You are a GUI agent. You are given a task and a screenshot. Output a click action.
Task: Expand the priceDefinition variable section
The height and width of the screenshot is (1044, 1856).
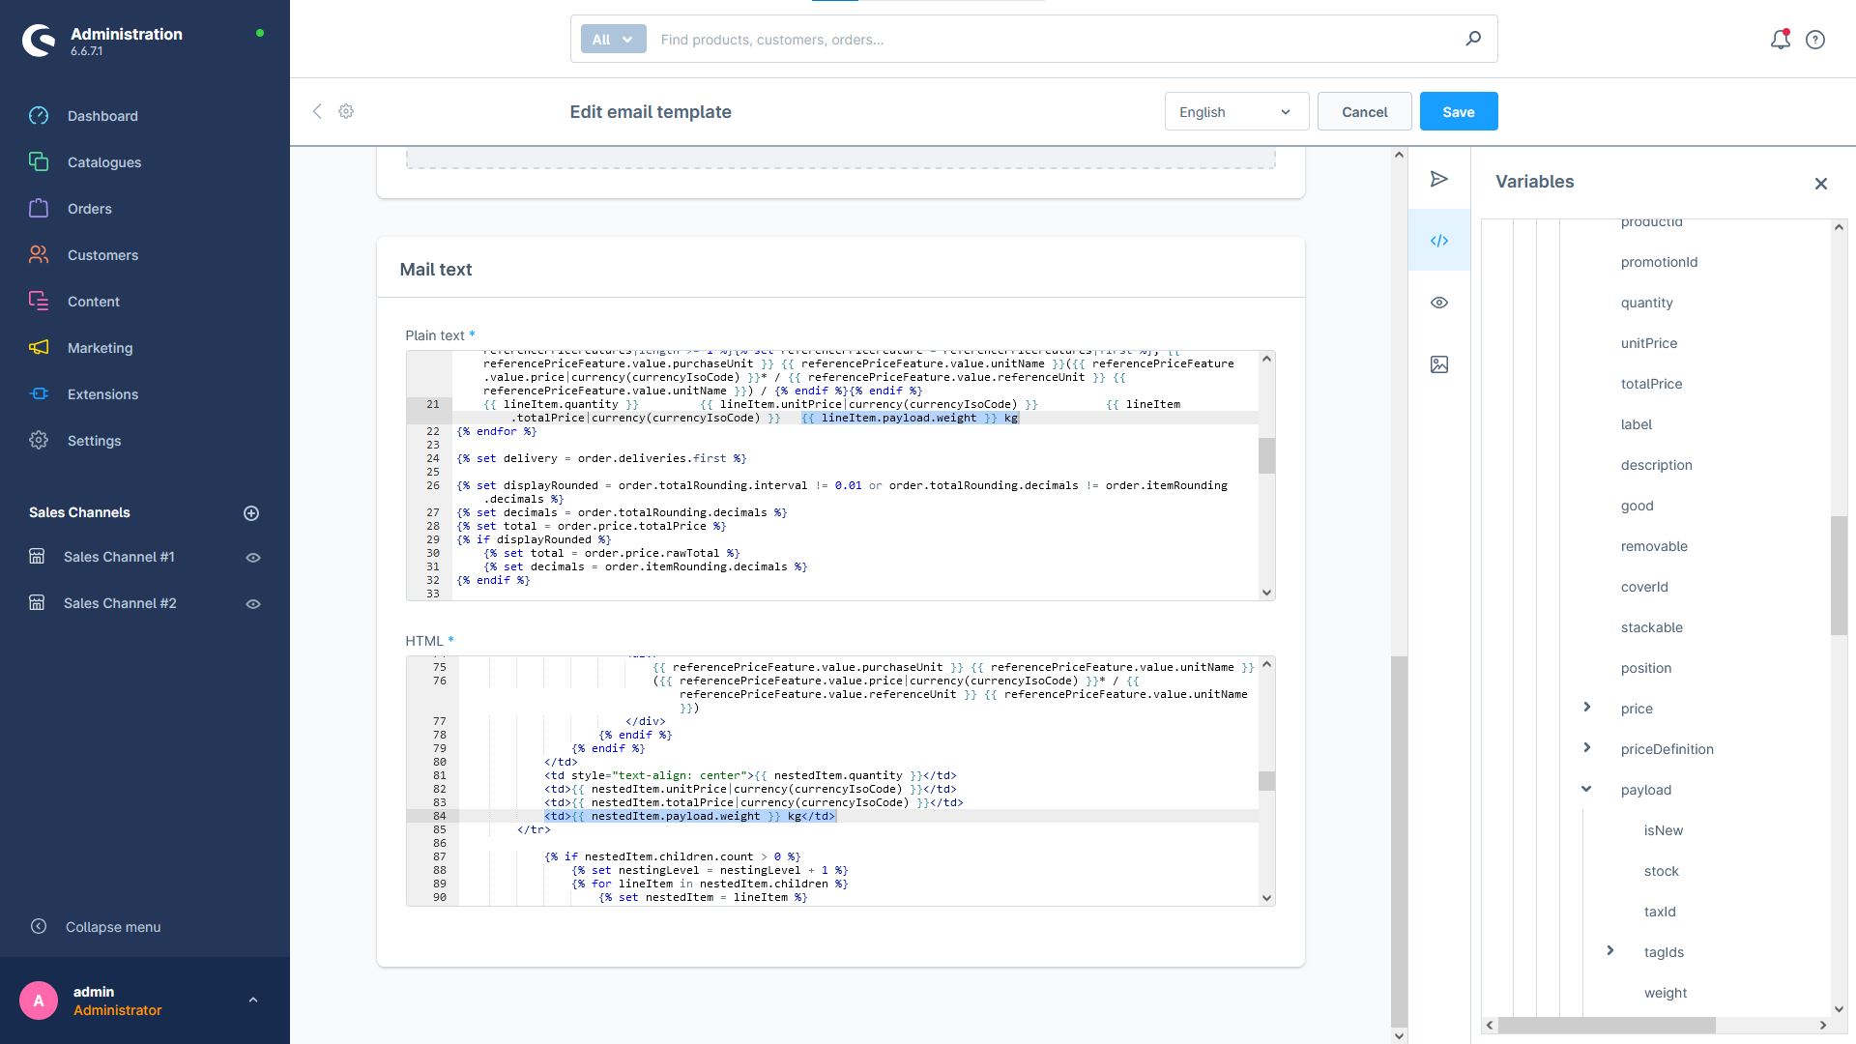1587,748
